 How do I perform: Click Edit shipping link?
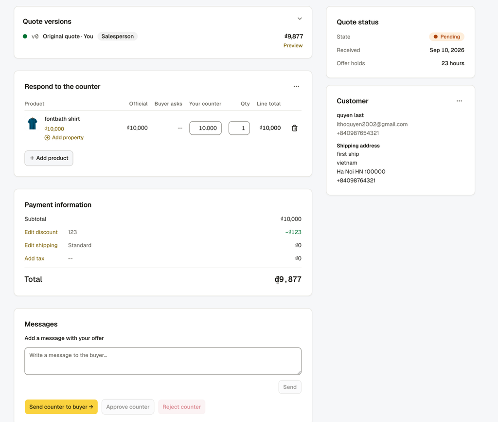(41, 245)
